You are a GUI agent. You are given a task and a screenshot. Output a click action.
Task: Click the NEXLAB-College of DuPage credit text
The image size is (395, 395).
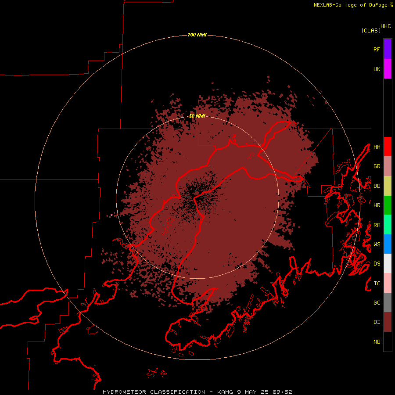(350, 5)
